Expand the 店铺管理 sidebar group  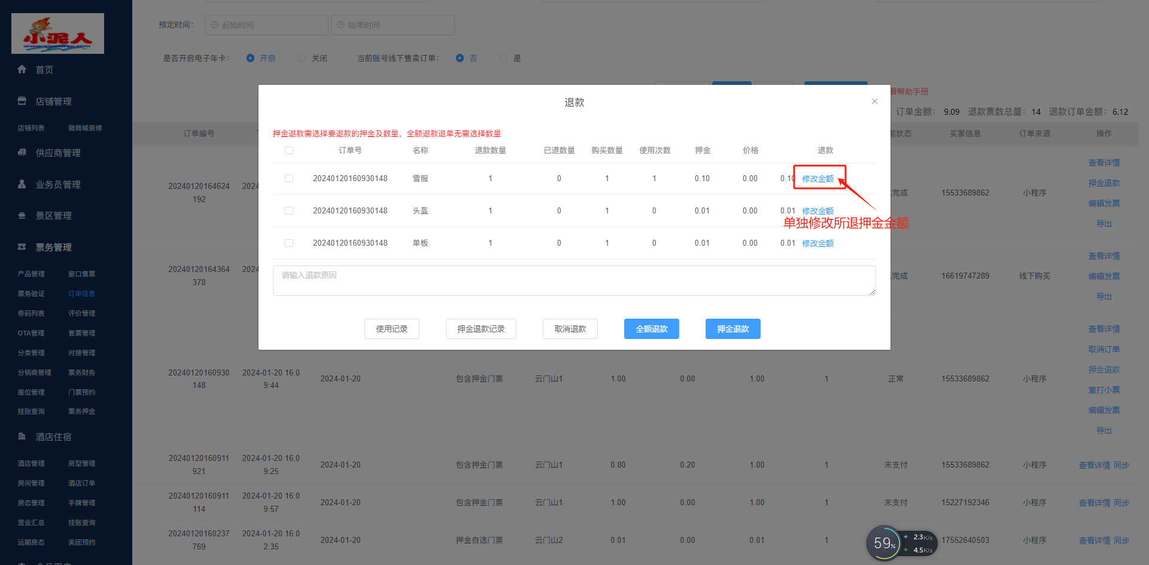[54, 102]
